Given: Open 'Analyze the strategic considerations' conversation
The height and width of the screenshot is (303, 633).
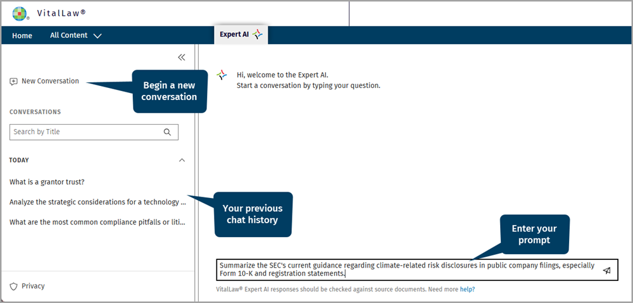Looking at the screenshot, I should tap(97, 202).
